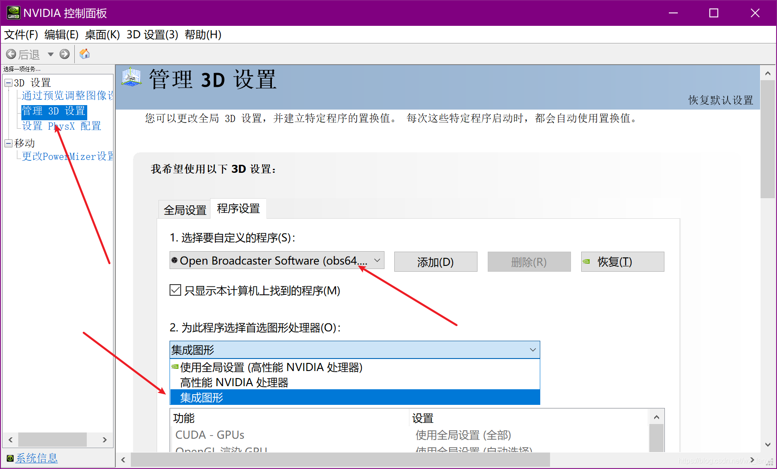Click the main horizontal scrollbar right arrow
The image size is (777, 469).
[x=752, y=460]
